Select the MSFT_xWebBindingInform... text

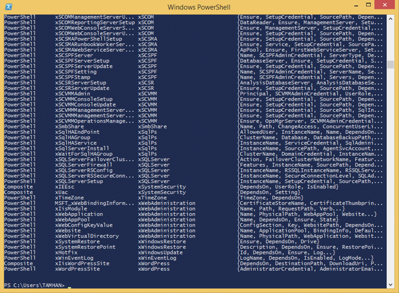[x=94, y=203]
